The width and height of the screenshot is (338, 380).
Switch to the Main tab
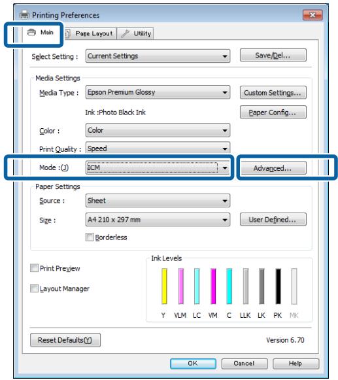(41, 33)
